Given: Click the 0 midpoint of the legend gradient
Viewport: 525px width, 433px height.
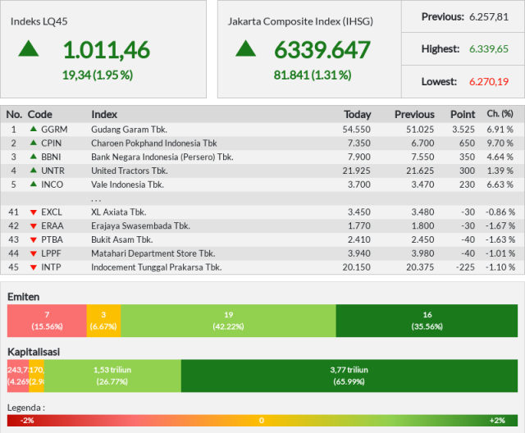Looking at the screenshot, I should [262, 420].
